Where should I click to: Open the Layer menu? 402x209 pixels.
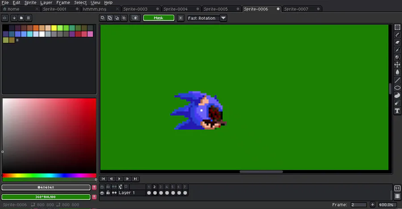[46, 3]
